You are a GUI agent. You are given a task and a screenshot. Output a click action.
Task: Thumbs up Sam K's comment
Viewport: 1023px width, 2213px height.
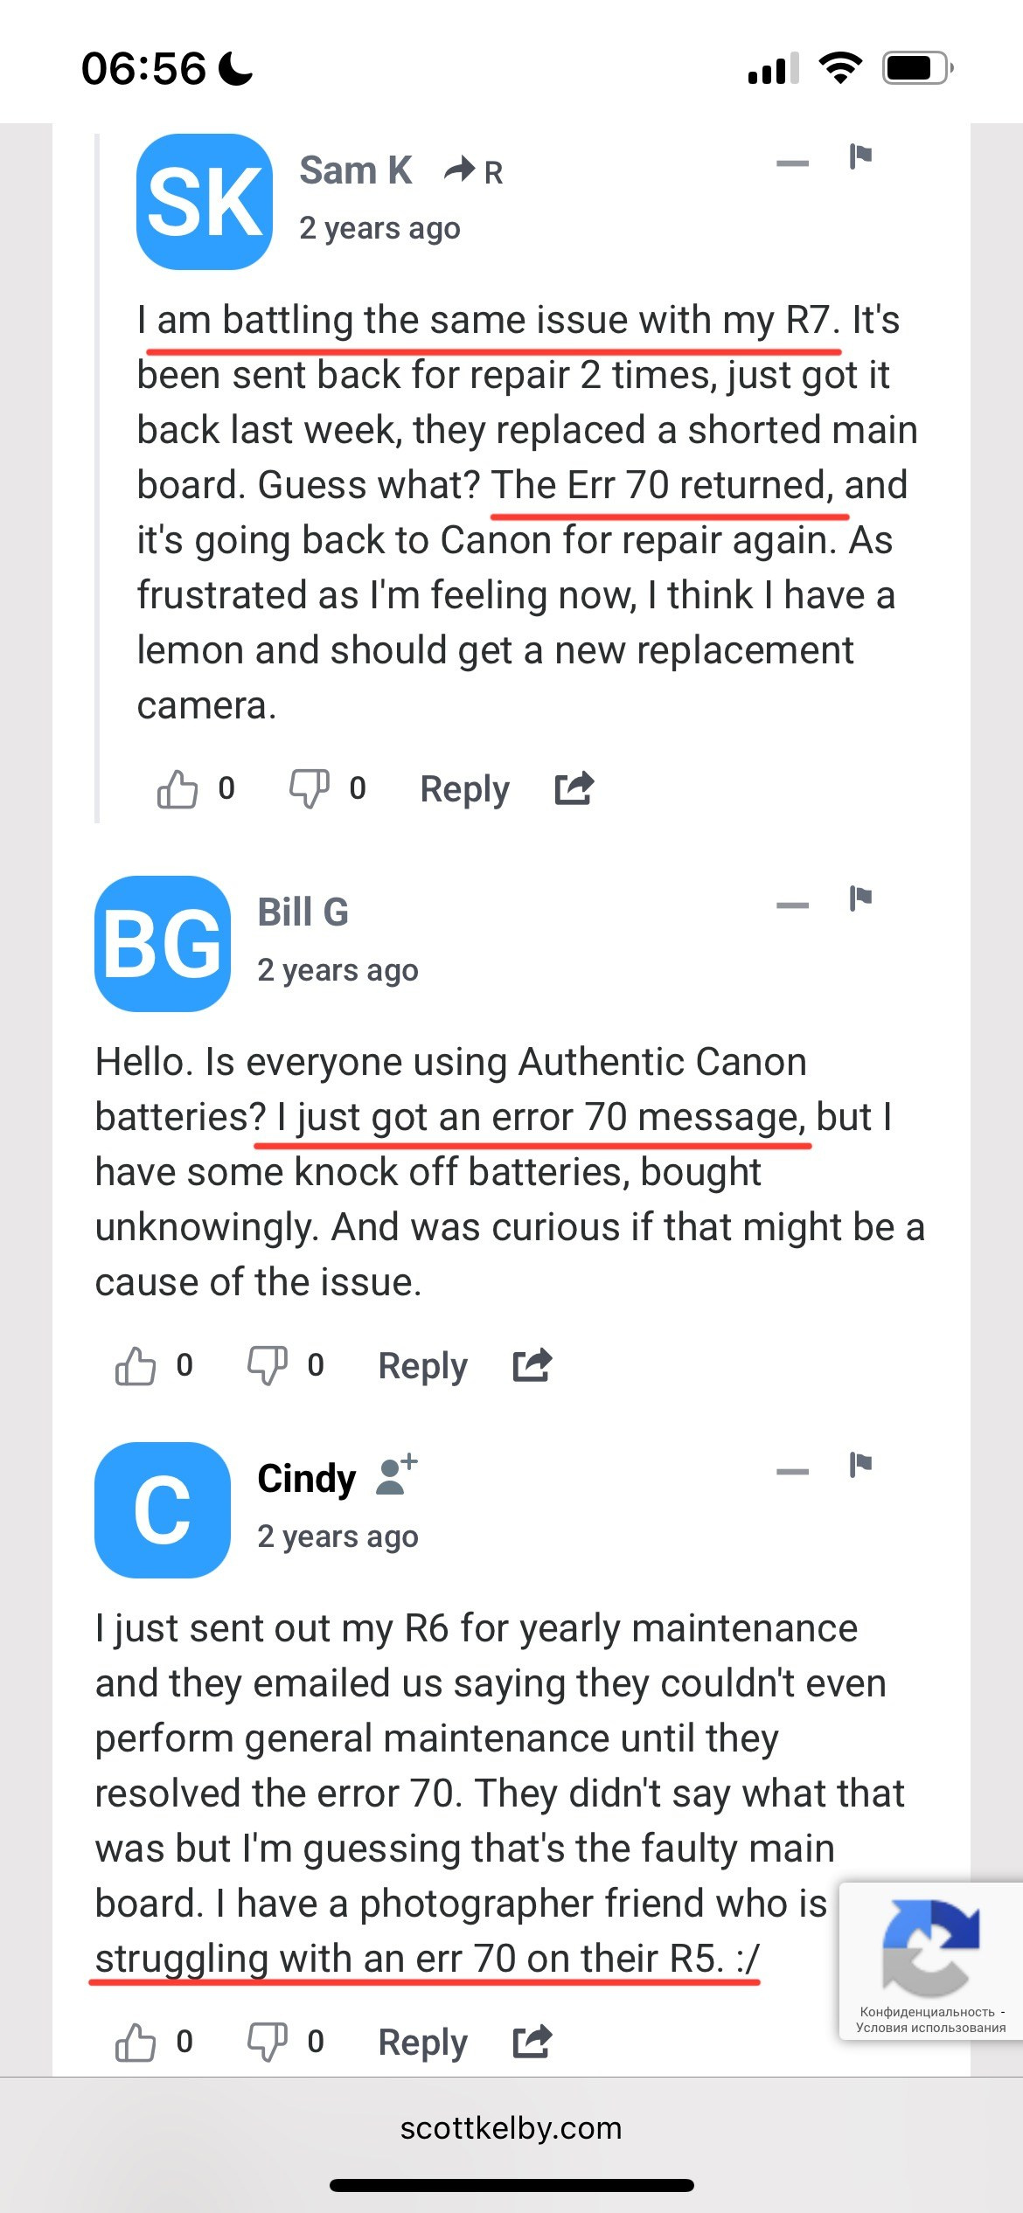(177, 788)
